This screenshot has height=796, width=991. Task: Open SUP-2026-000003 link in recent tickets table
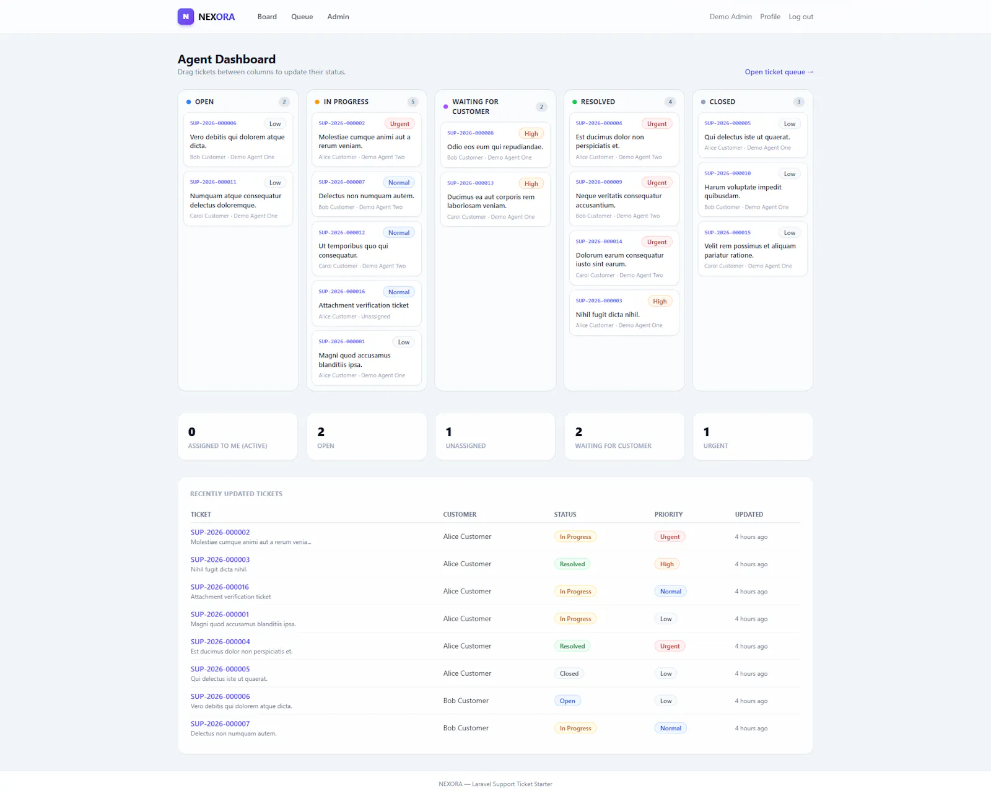tap(220, 559)
